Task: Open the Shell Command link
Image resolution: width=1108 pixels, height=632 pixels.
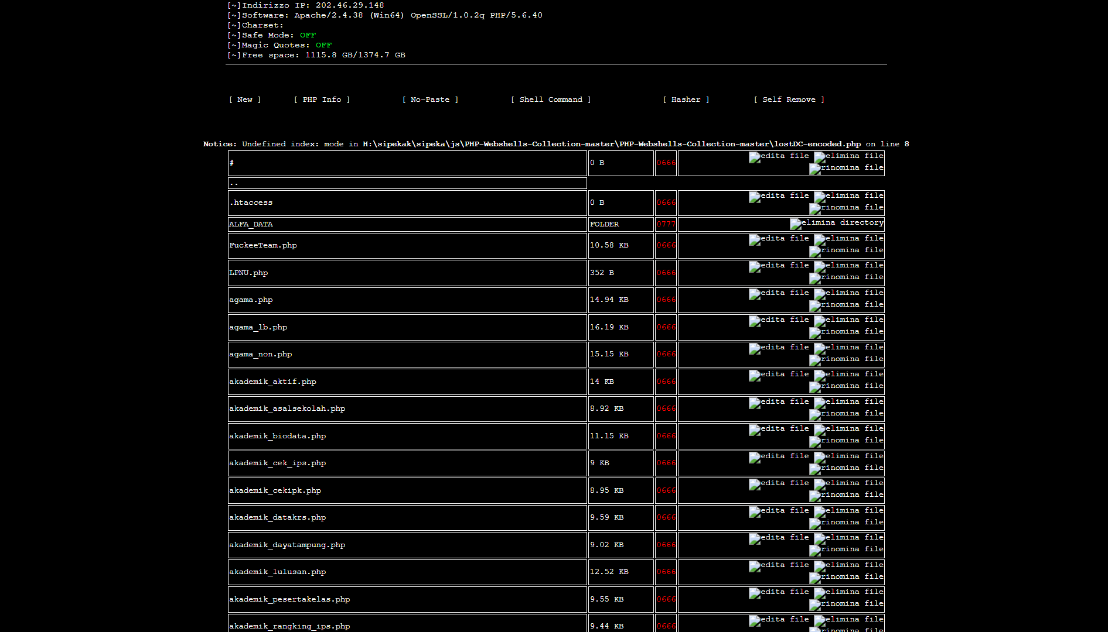Action: coord(551,99)
